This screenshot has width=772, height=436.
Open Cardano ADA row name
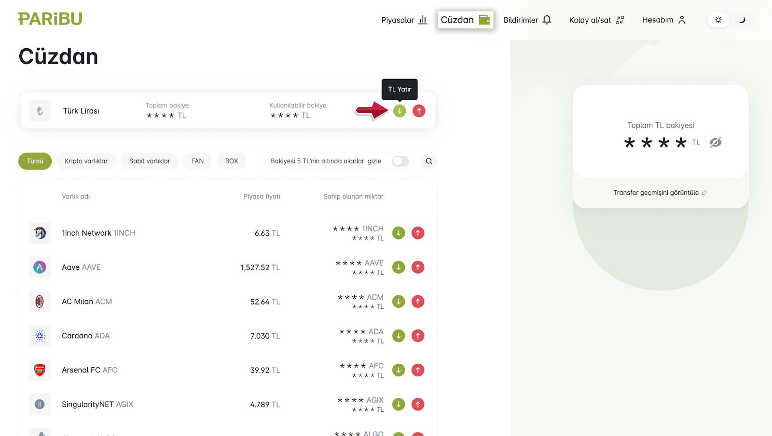click(x=85, y=336)
